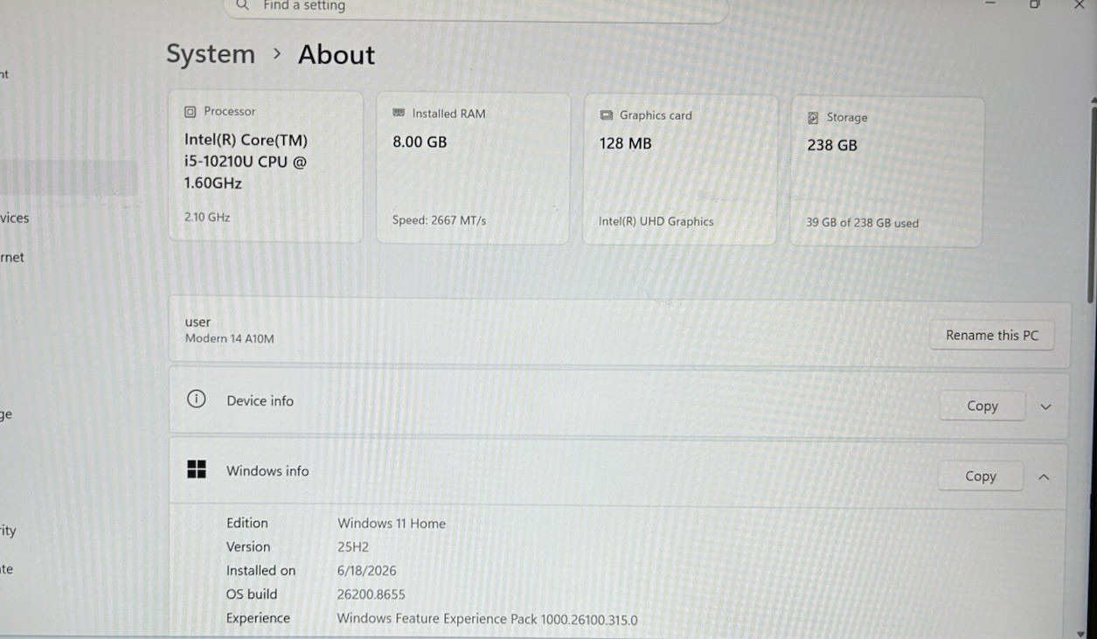This screenshot has width=1097, height=639.
Task: Click the Intel Core i5-10210U processor name
Action: (246, 162)
